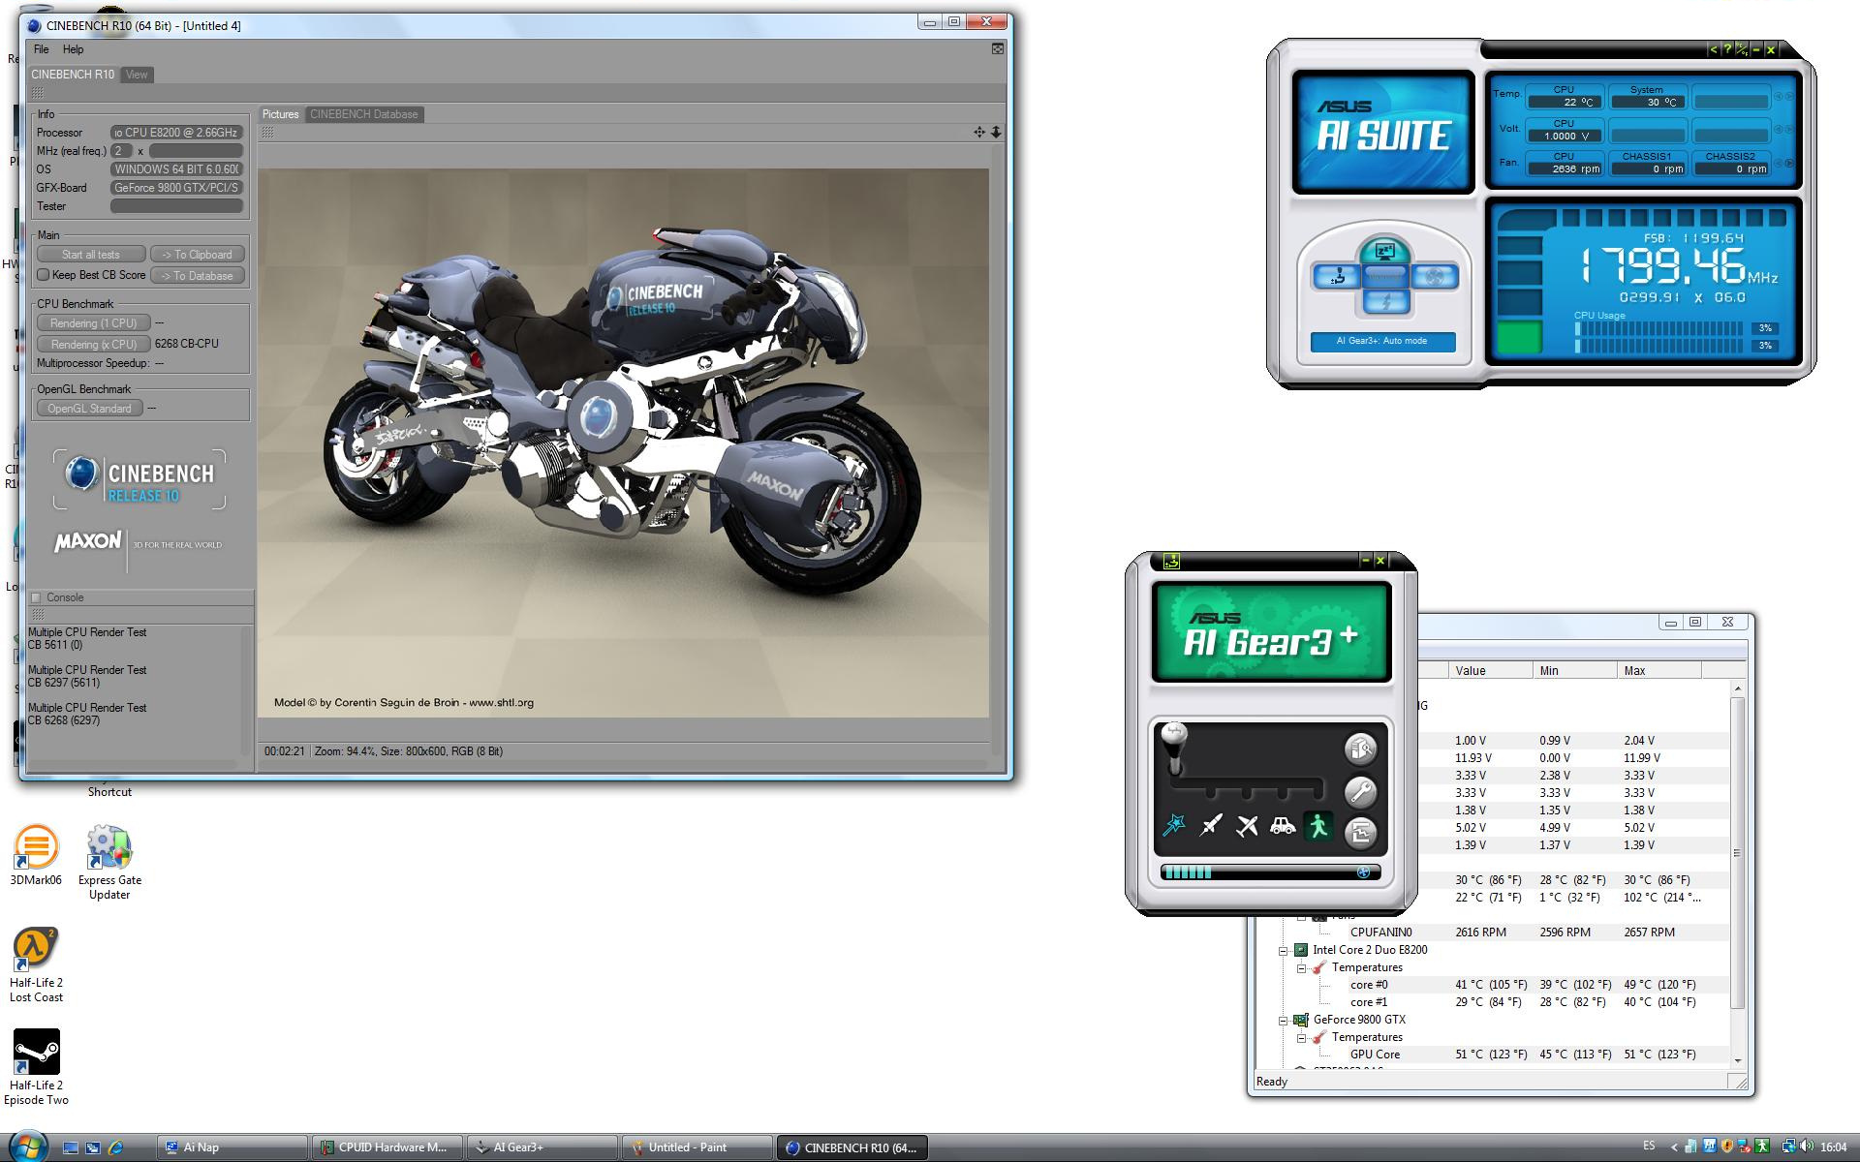The width and height of the screenshot is (1860, 1162).
Task: Click the magic wand auto mode icon
Action: 1174,826
